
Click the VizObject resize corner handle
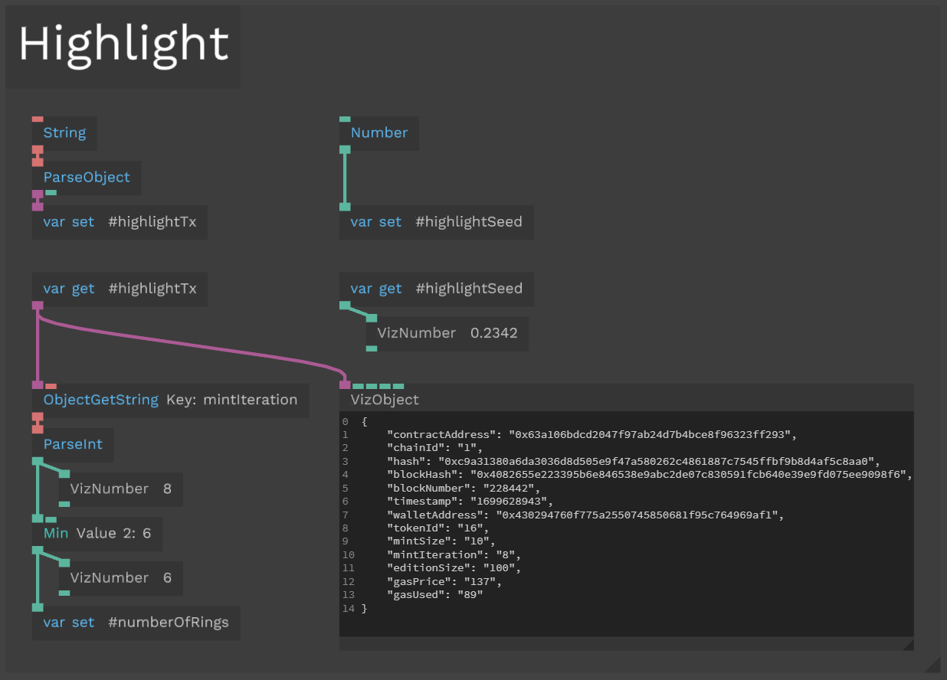pos(908,645)
